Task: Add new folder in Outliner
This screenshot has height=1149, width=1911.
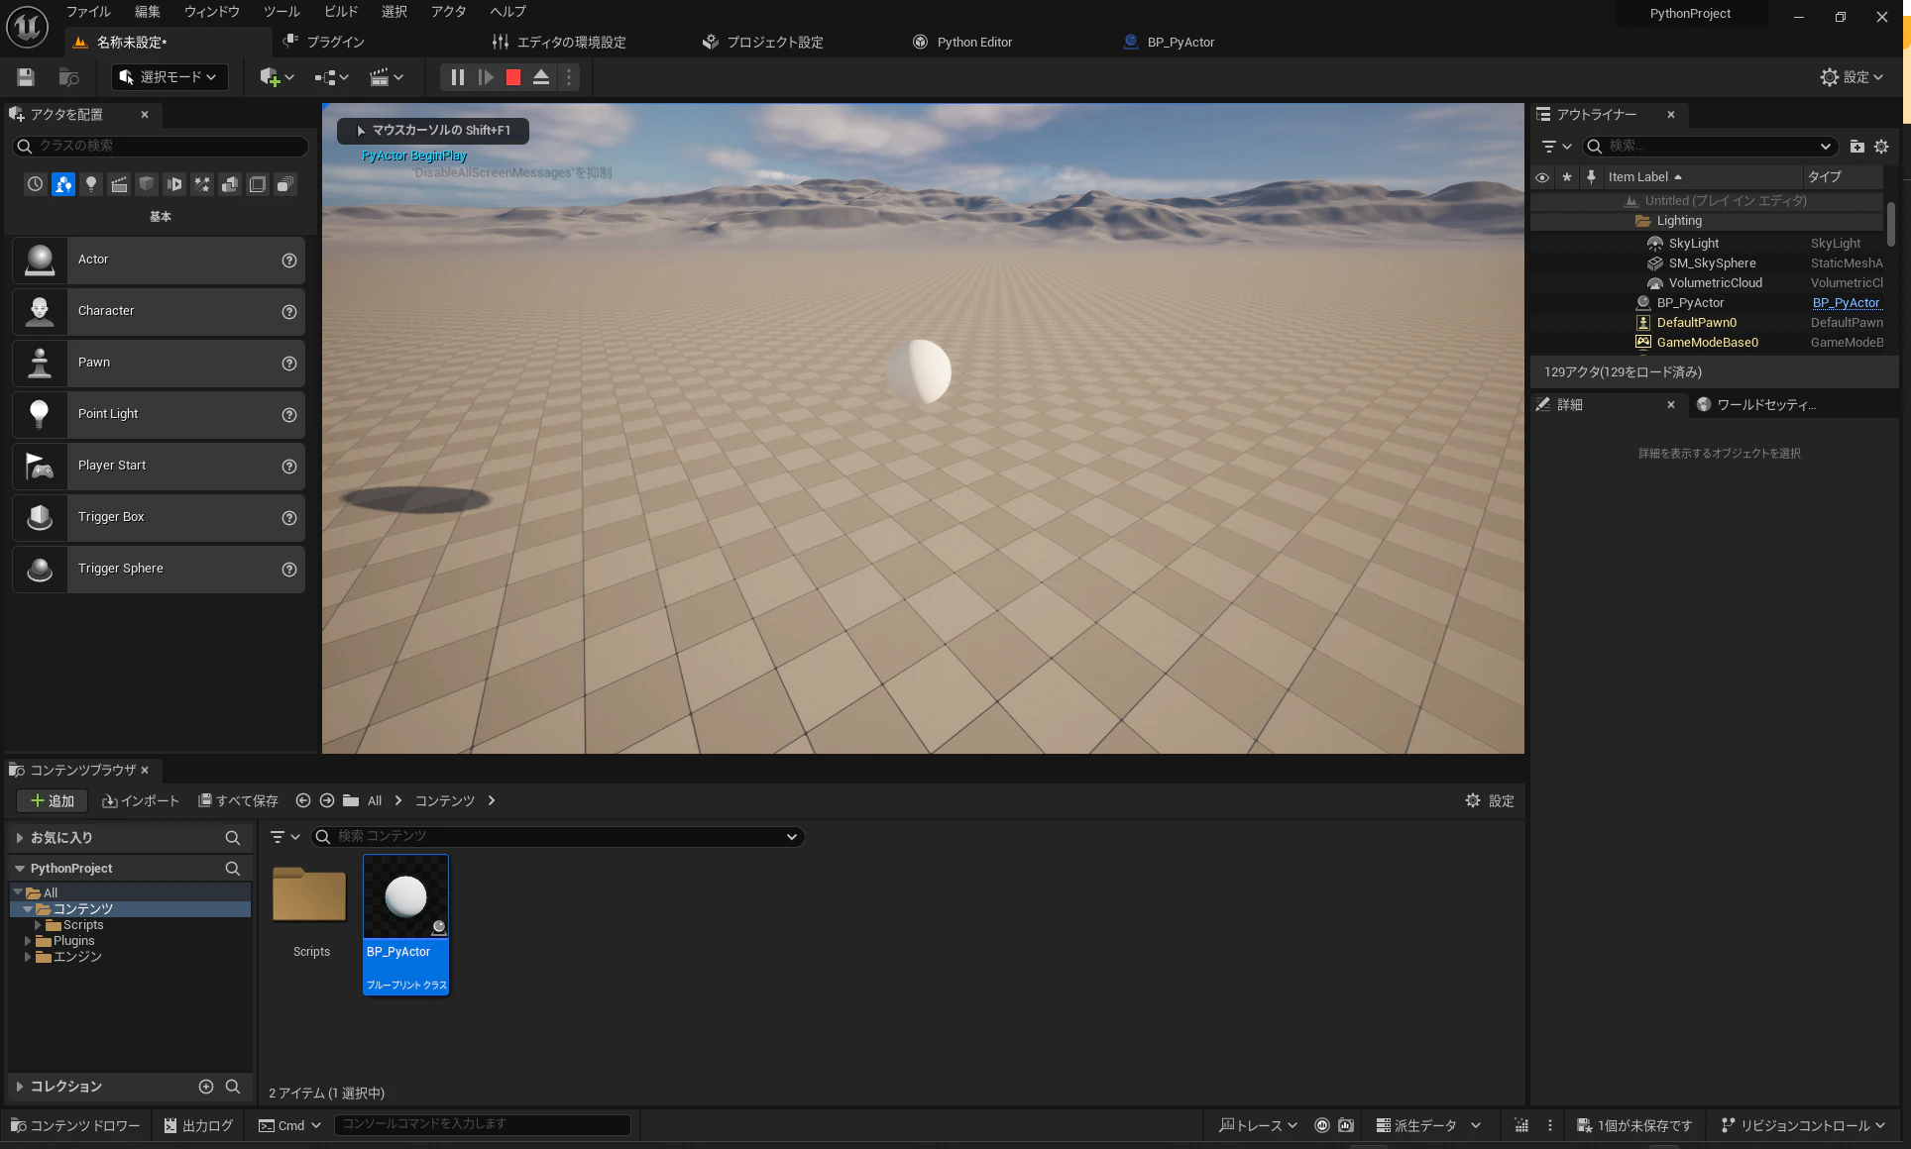Action: click(x=1856, y=147)
